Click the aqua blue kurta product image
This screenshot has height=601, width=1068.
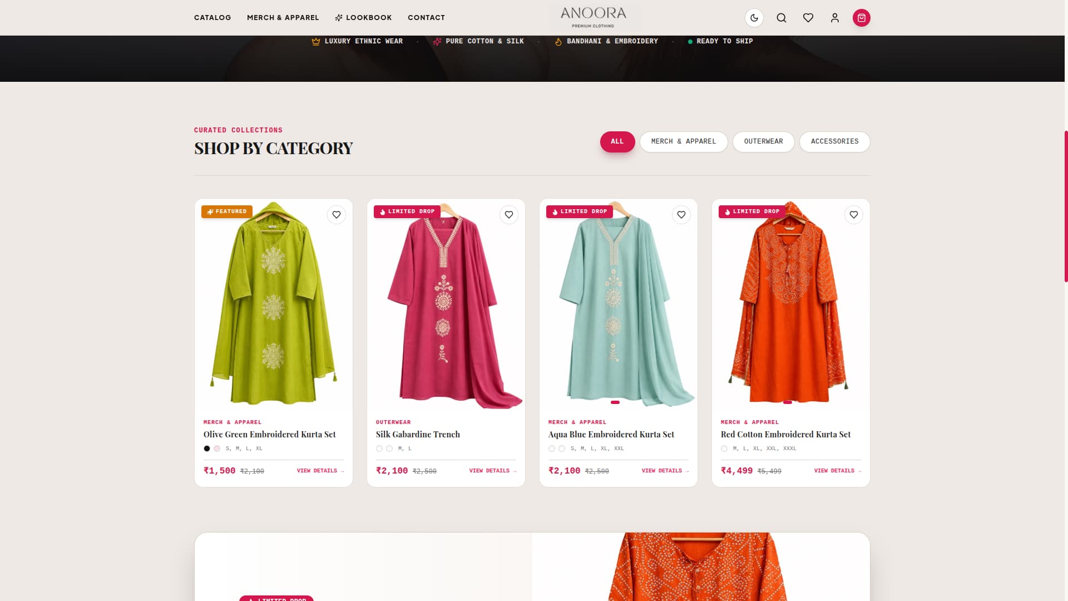pos(619,304)
